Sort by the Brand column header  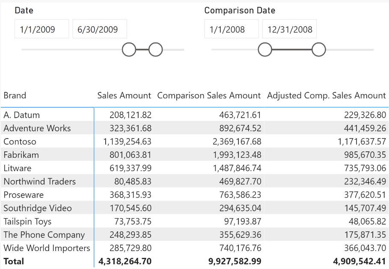coord(15,95)
